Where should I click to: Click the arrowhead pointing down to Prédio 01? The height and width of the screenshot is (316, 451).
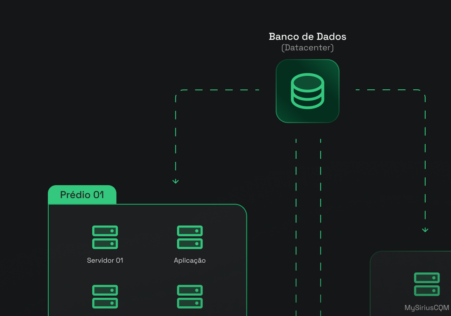click(176, 181)
